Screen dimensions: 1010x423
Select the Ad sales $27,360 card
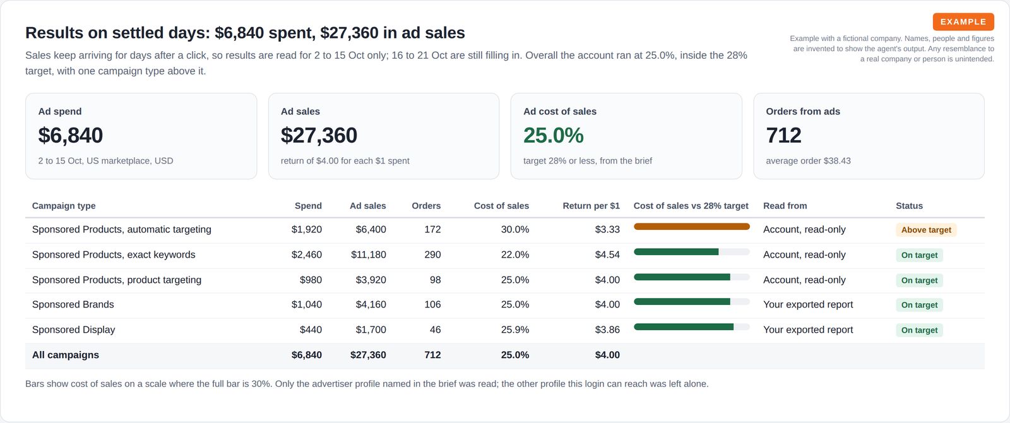384,136
